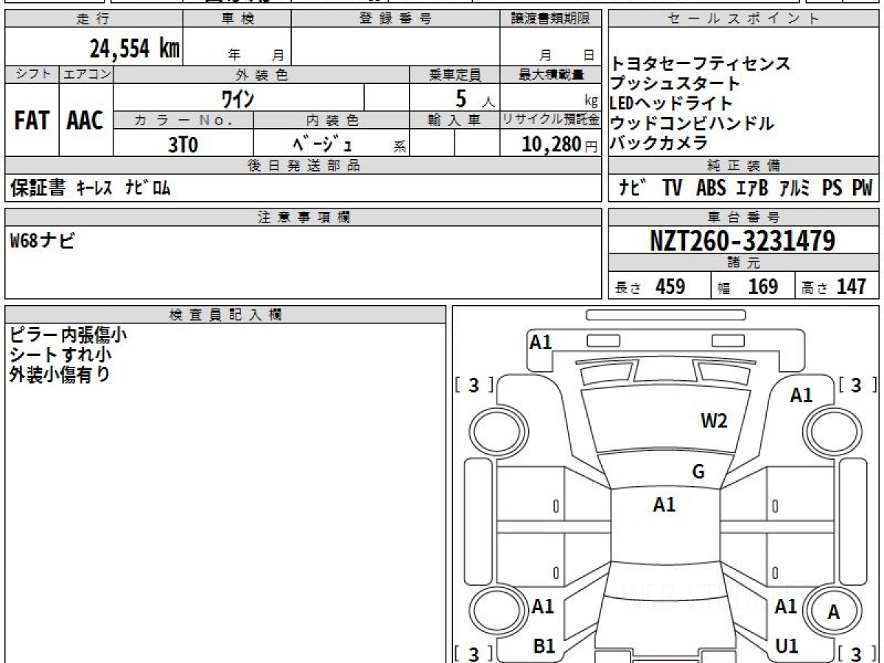This screenshot has height=663, width=884.
Task: Click the 譲渡書類期限 header
Action: [551, 19]
